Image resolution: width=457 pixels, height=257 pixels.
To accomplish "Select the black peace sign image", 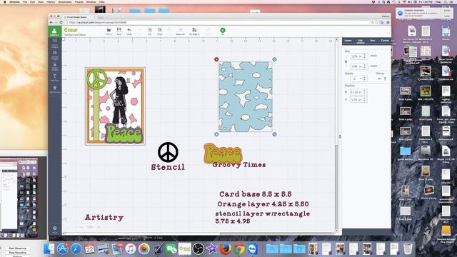I will click(168, 152).
